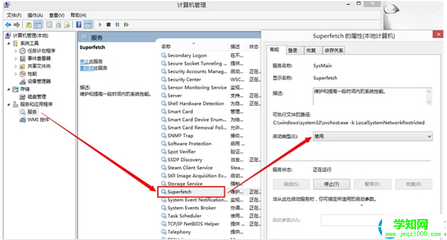Click the 暂停(P) button

pyautogui.click(x=372, y=184)
